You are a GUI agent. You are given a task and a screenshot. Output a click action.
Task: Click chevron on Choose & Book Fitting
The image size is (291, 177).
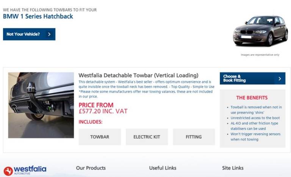pos(280,78)
